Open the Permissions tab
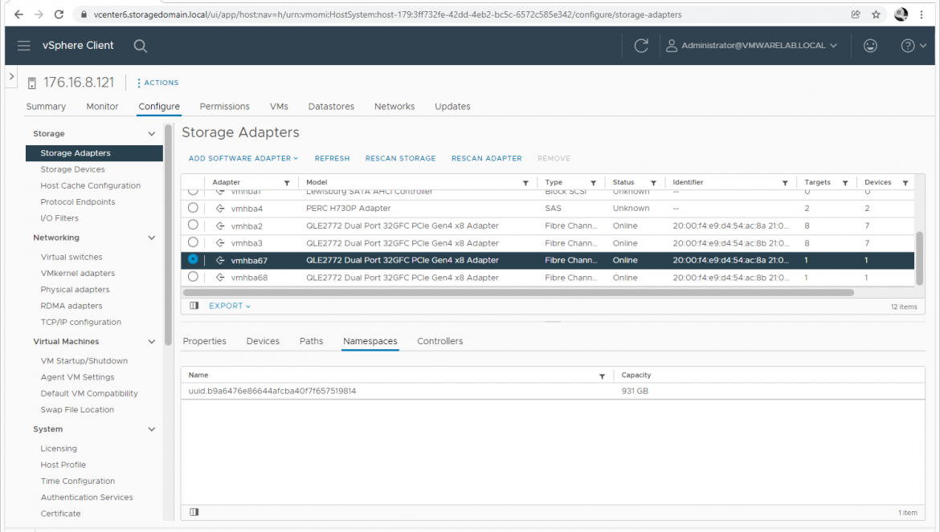Screen dimensions: 940x532 coord(225,107)
